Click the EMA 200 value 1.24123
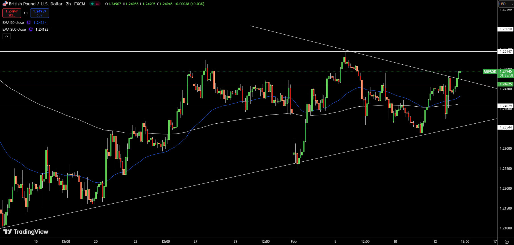Image resolution: width=514 pixels, height=245 pixels. pos(42,29)
